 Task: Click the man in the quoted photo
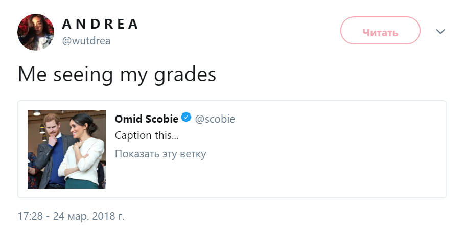53,151
